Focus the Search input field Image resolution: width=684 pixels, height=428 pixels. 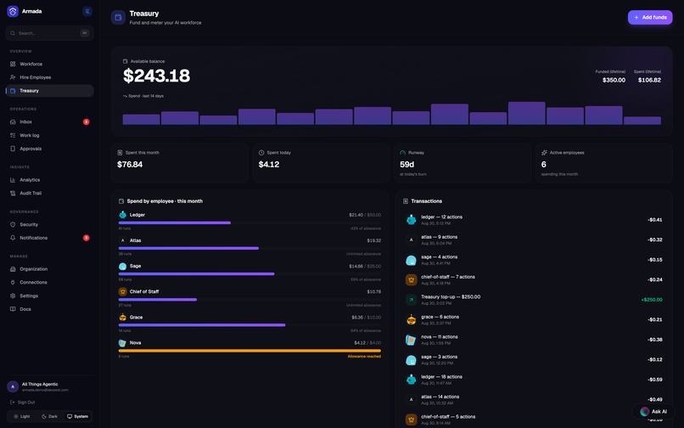pyautogui.click(x=50, y=33)
